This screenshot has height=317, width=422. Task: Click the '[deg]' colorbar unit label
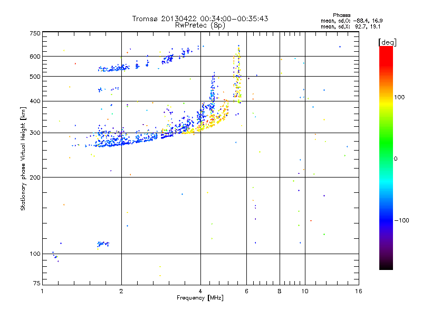pos(387,42)
